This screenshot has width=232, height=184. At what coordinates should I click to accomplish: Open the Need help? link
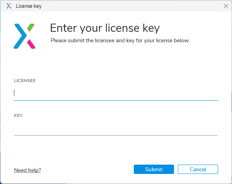point(27,170)
